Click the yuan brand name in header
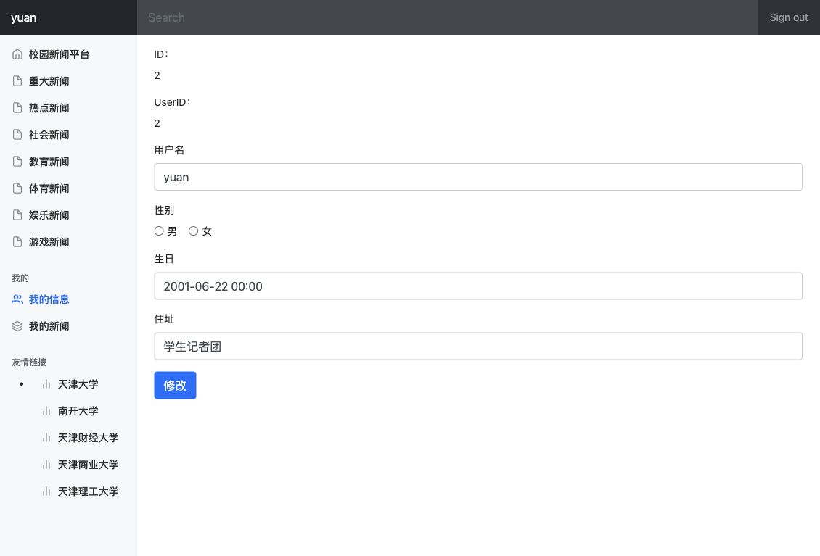 23,17
